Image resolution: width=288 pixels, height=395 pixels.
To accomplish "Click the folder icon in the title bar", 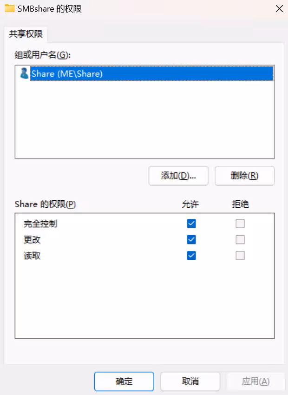I will click(10, 8).
